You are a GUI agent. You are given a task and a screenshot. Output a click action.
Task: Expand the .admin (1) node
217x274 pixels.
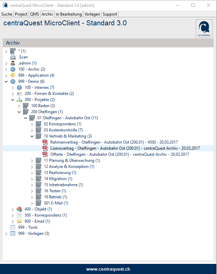(6, 64)
